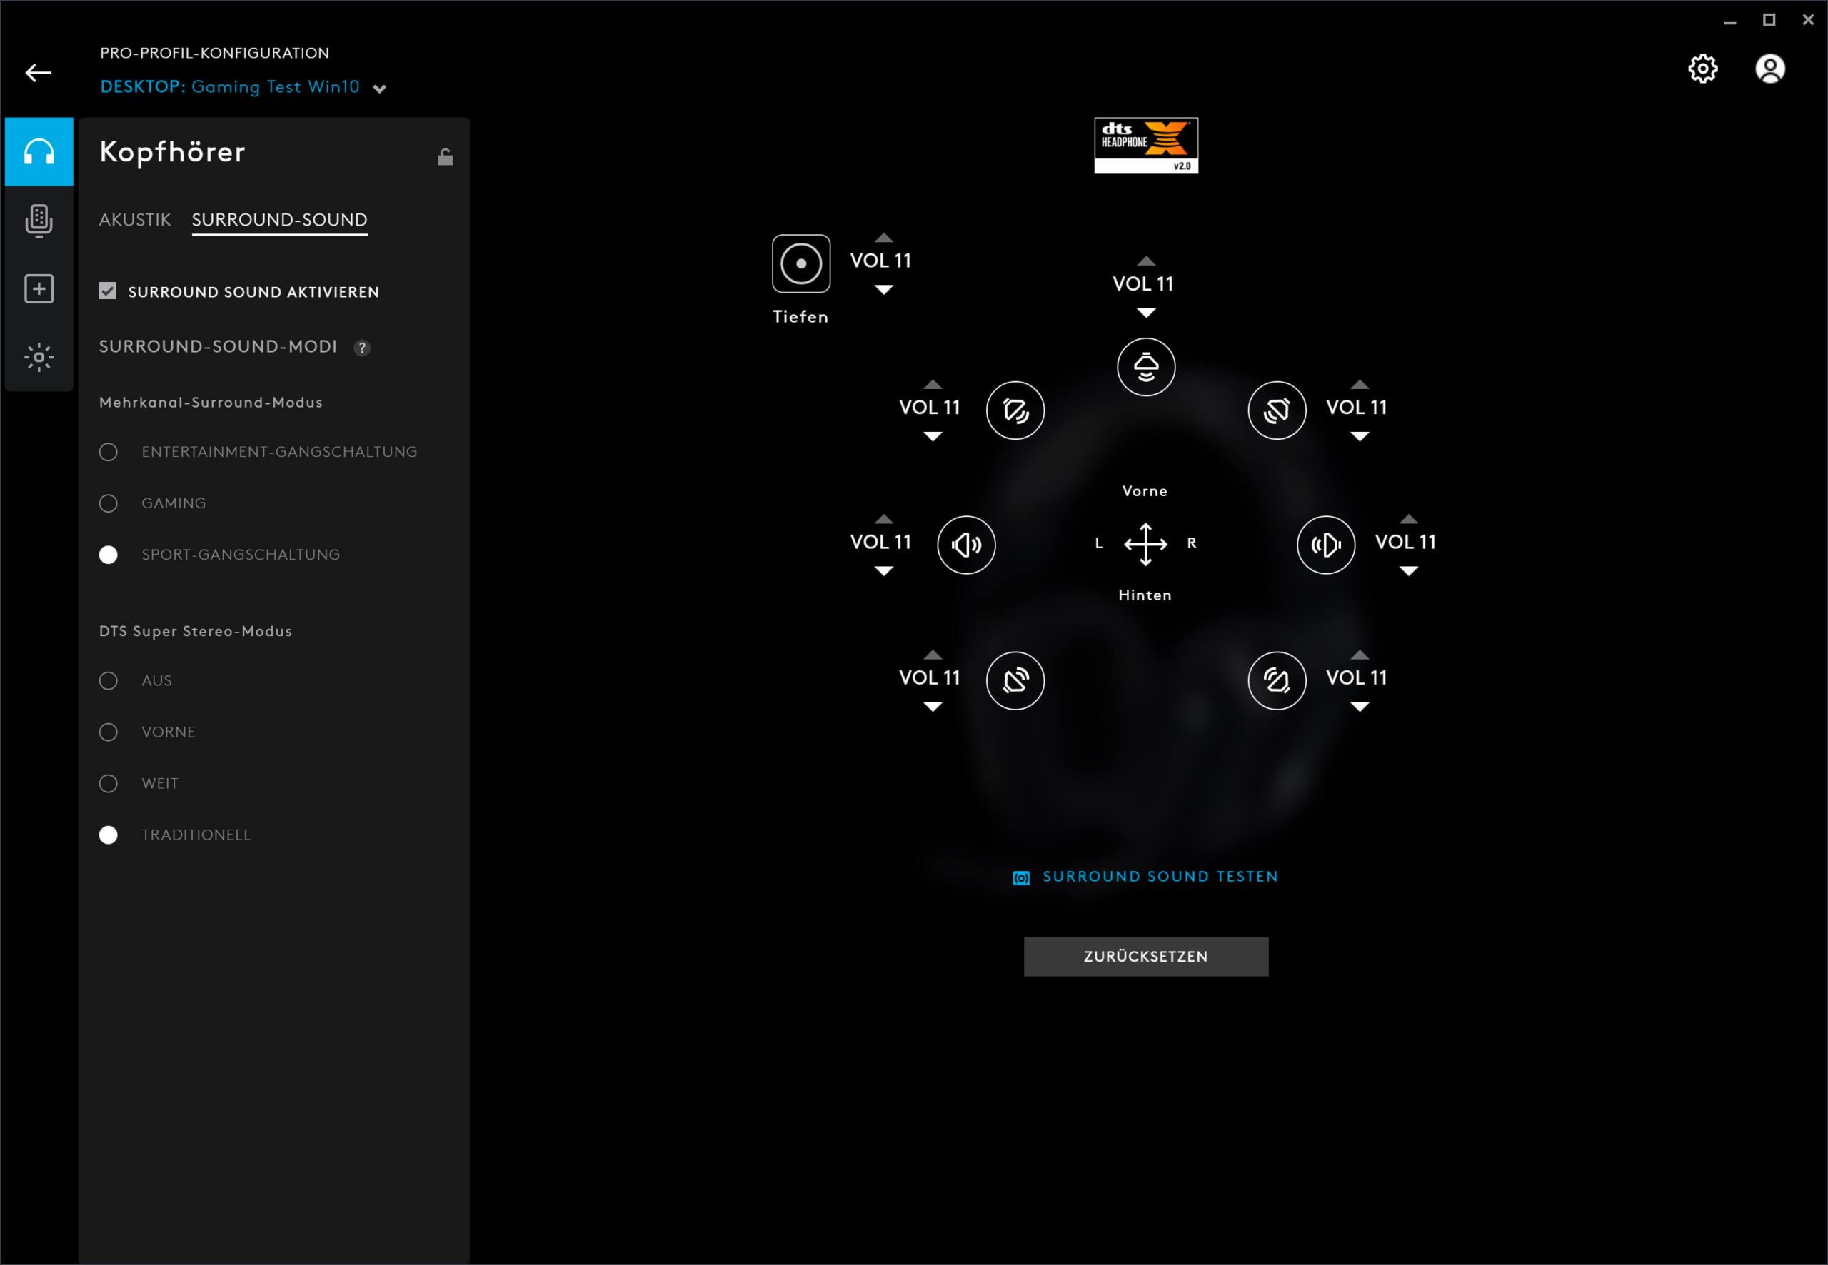Choose the Weit super stereo mode

(109, 783)
